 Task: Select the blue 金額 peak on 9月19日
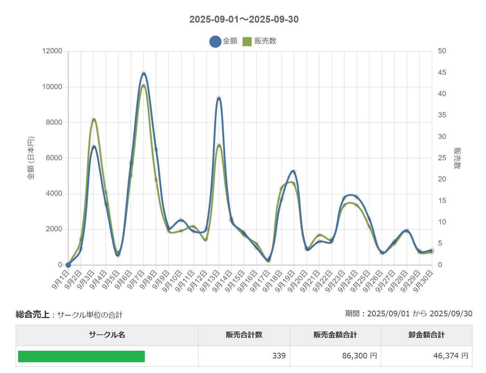tap(294, 172)
